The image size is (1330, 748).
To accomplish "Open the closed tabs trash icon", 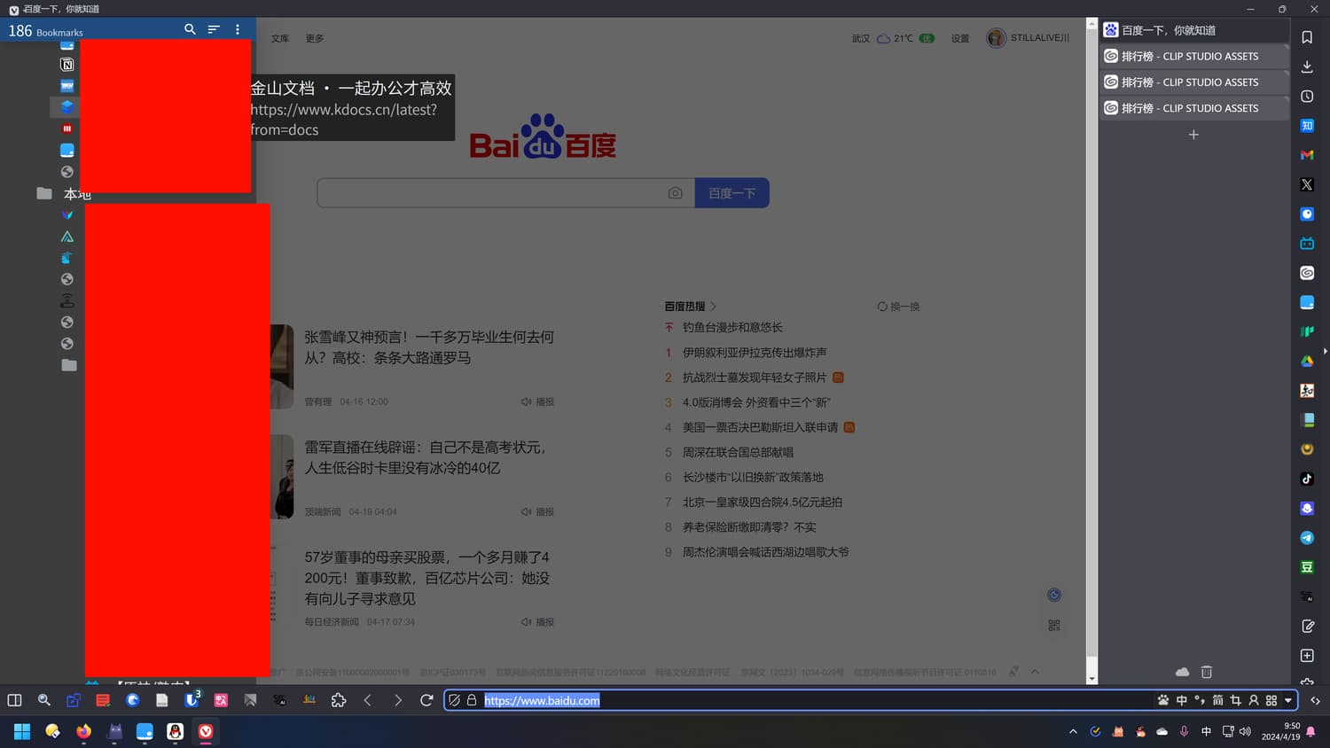I will [x=1206, y=672].
